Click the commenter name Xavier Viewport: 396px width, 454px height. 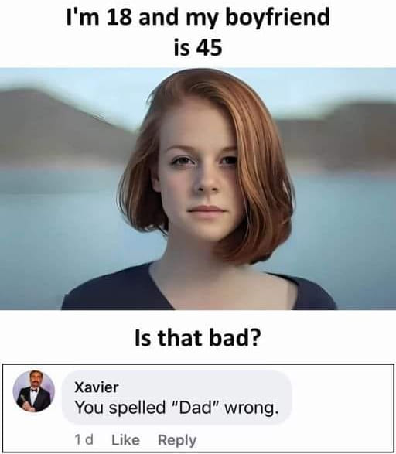pyautogui.click(x=97, y=387)
